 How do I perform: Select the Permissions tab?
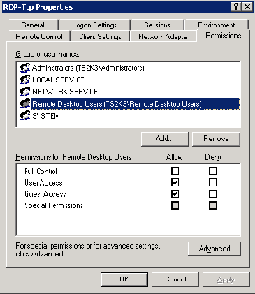coord(224,36)
